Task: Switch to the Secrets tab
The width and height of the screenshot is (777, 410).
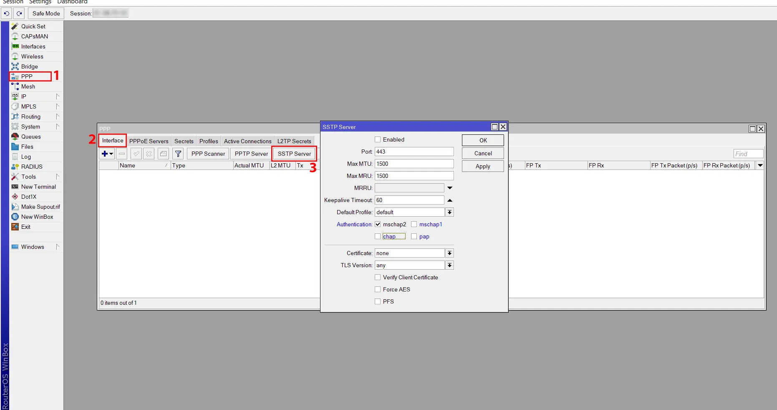Action: 184,141
